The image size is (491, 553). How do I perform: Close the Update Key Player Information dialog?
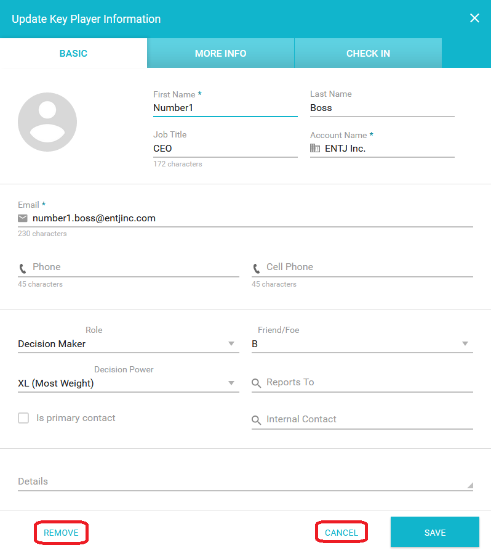point(474,18)
